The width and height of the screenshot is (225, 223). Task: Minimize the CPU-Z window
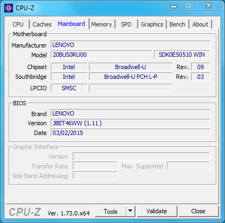point(174,6)
